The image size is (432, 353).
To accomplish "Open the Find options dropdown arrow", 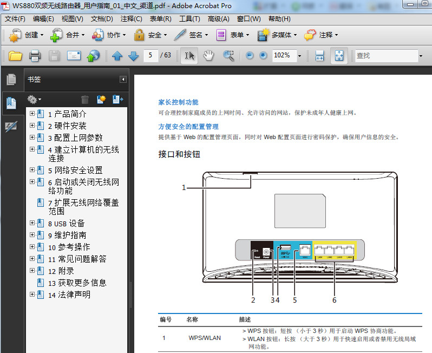I will pos(421,56).
